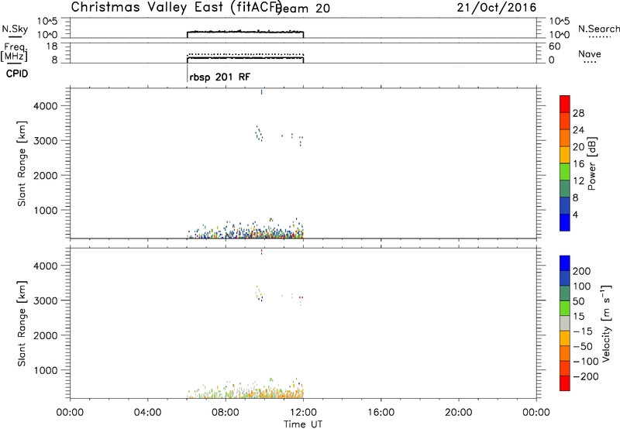Click the "N.Sky" legend label
This screenshot has height=429, width=620.
(x=15, y=29)
